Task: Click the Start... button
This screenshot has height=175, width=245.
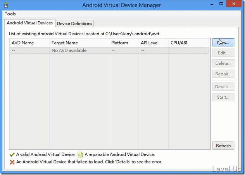Action: tap(223, 97)
